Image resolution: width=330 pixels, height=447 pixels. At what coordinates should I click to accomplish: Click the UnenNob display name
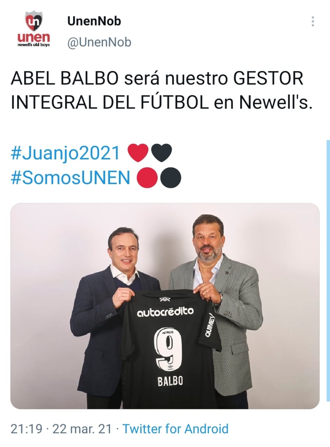[94, 21]
